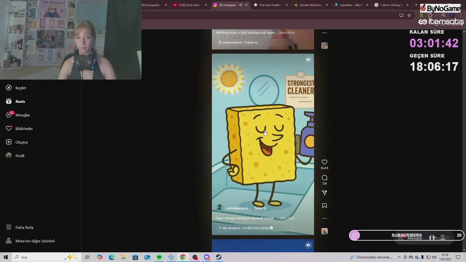Viewport: 466px width, 262px height.
Task: Click the install app icon in address bar
Action: [401, 15]
